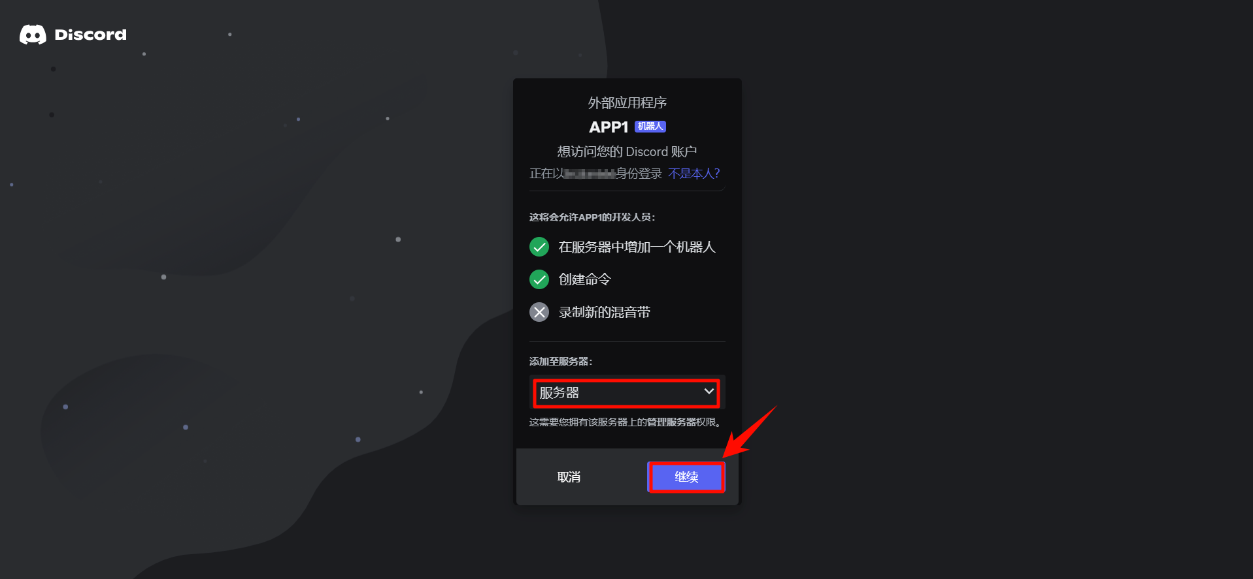Click the APP1 application name

pos(609,127)
